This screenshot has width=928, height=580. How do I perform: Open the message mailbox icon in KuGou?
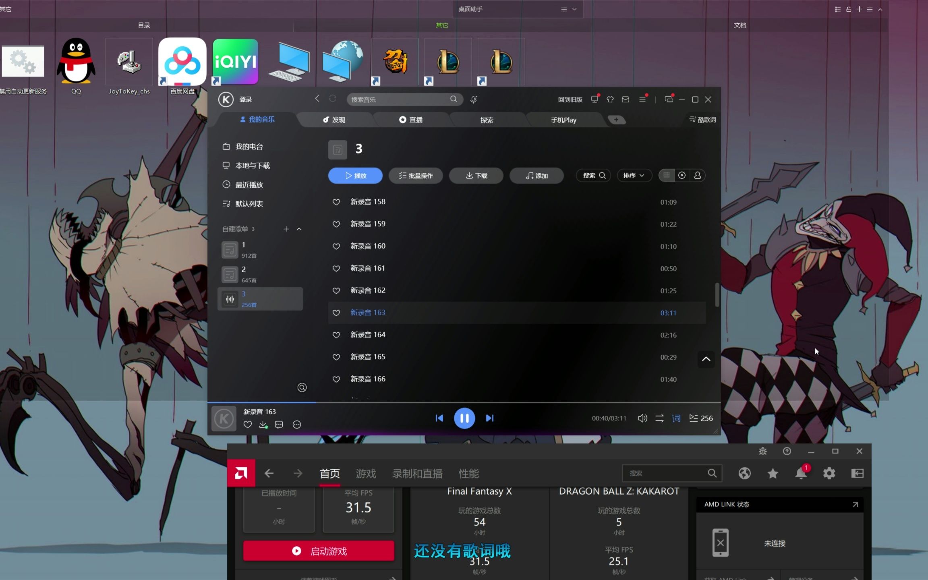tap(626, 99)
